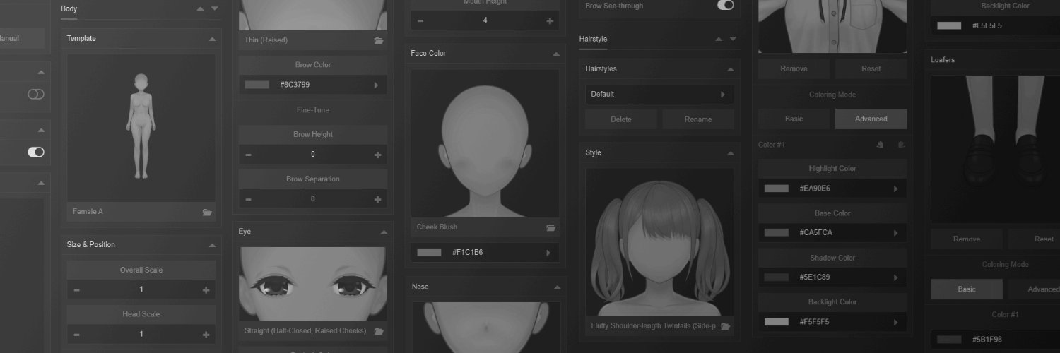Viewport: 1060px width, 353px height.
Task: Toggle the lower enabled switch in left panel
Action: pyautogui.click(x=36, y=152)
